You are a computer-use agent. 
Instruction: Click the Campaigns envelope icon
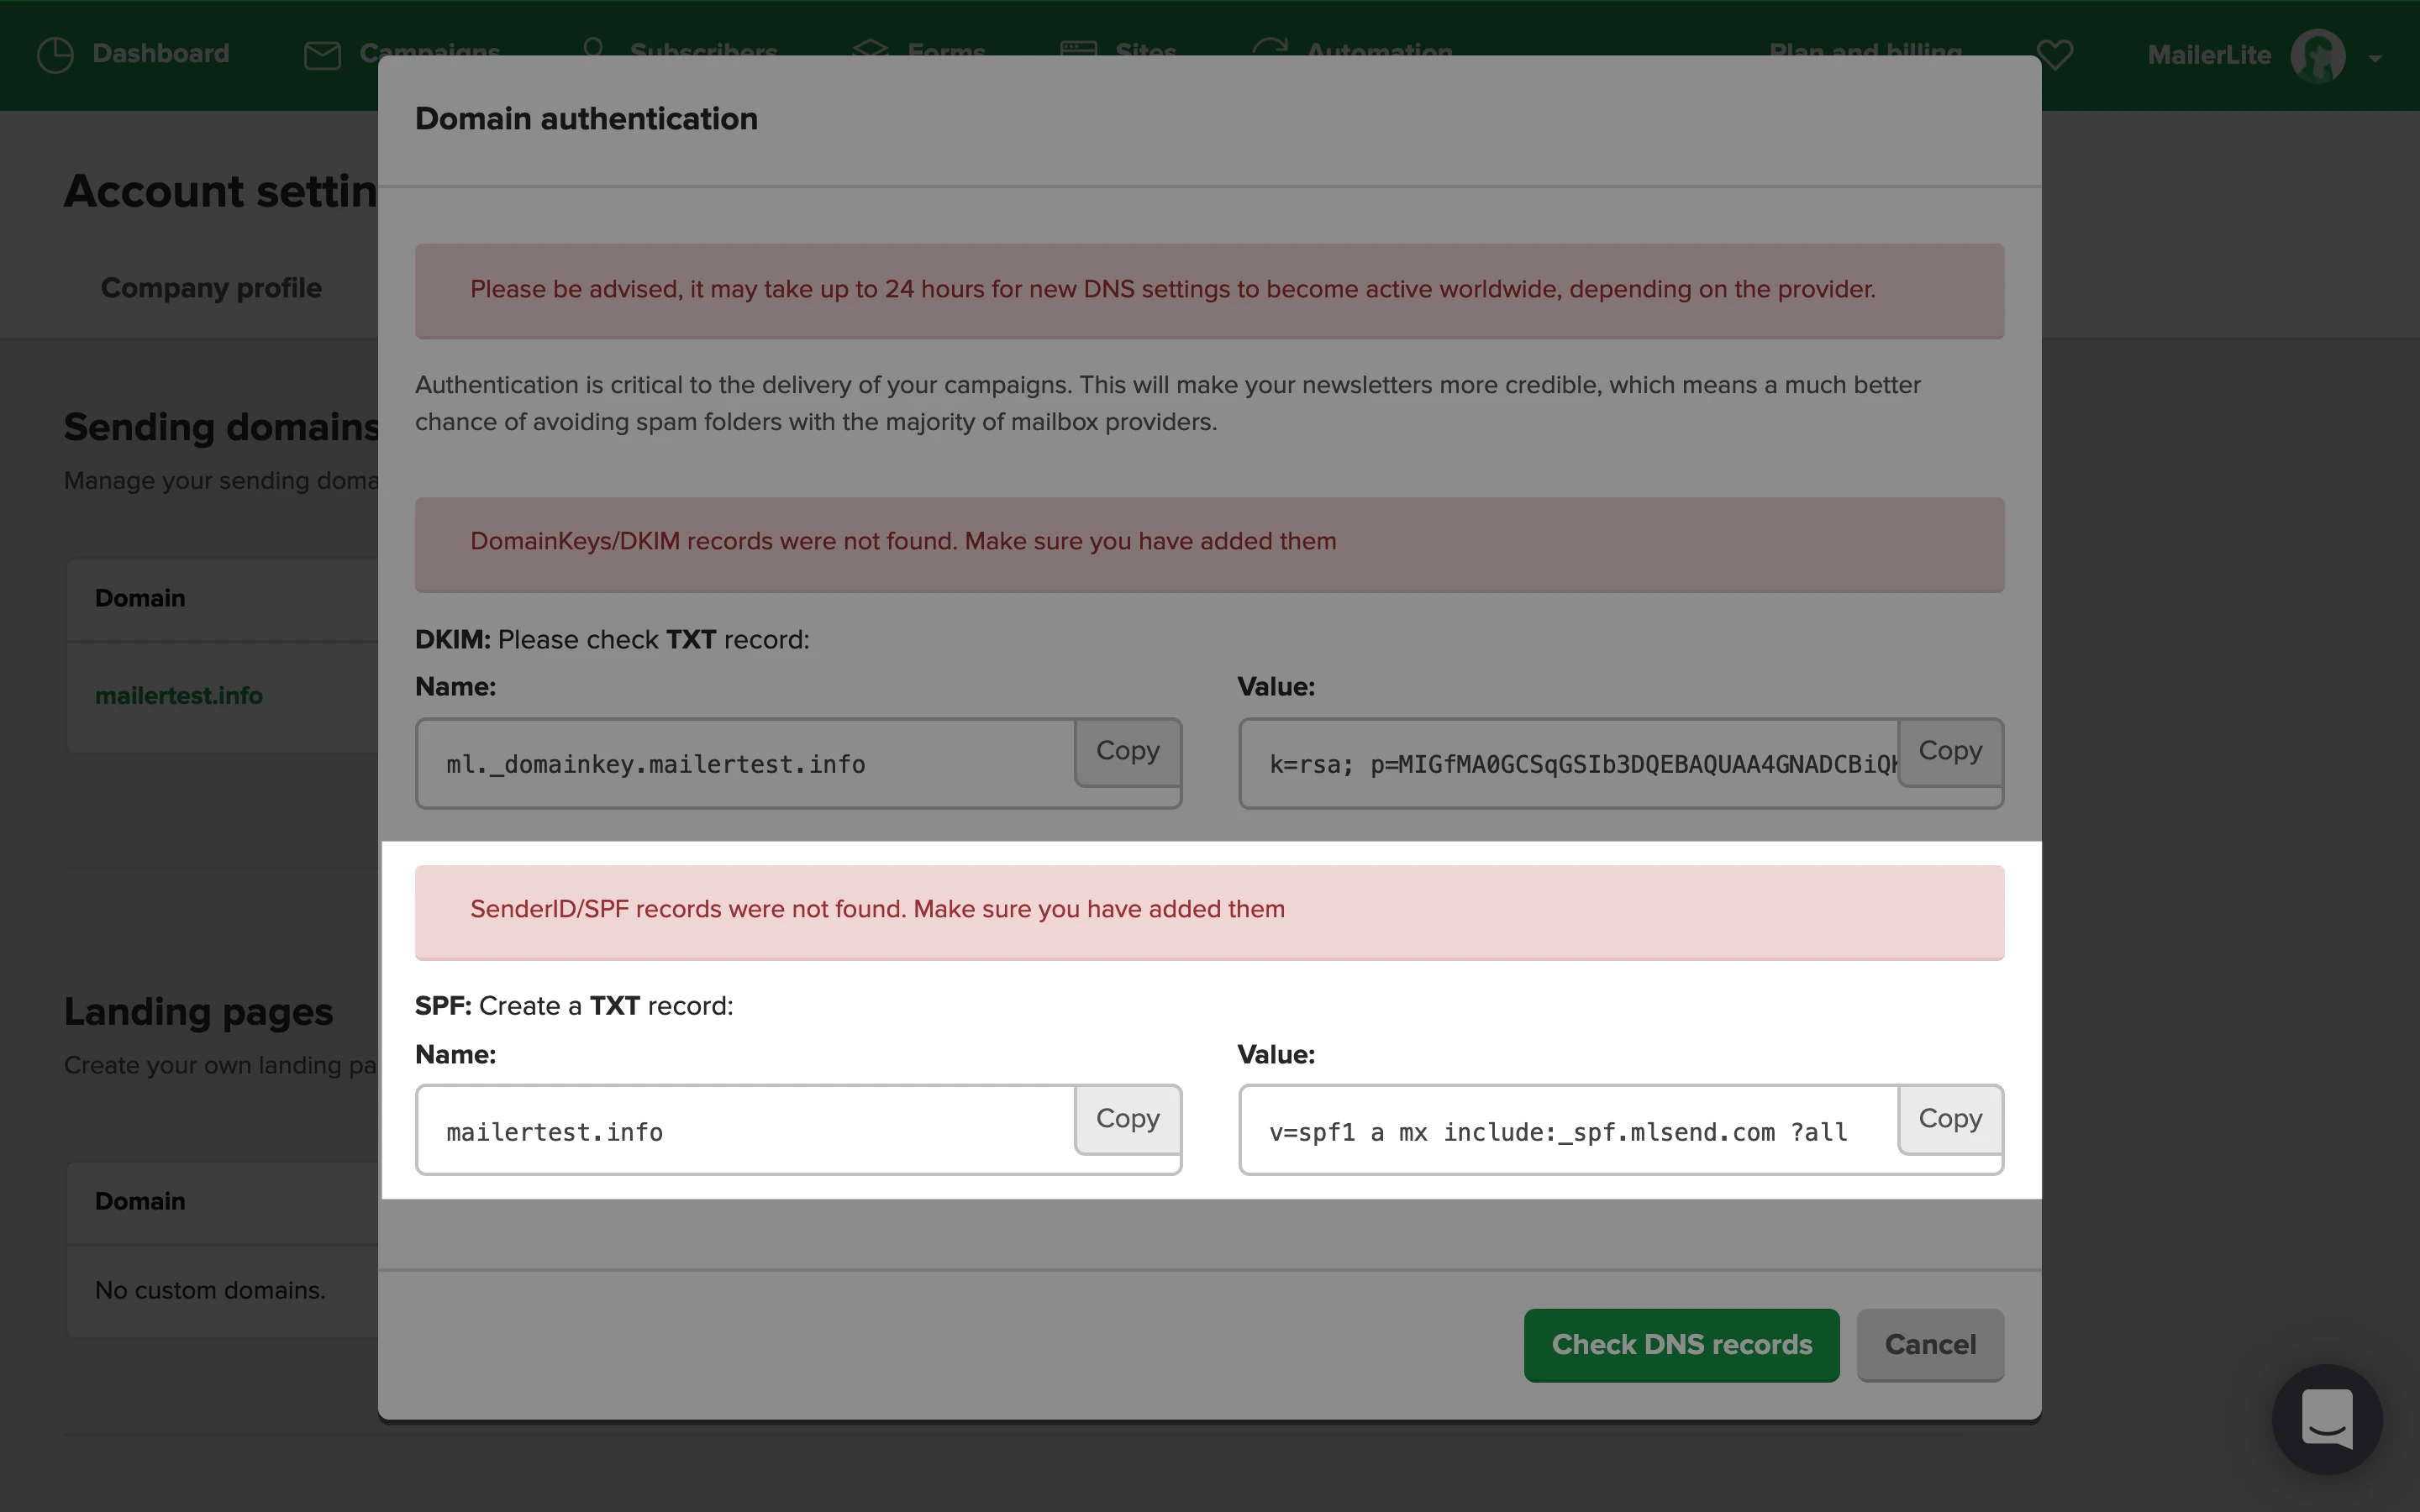[322, 55]
